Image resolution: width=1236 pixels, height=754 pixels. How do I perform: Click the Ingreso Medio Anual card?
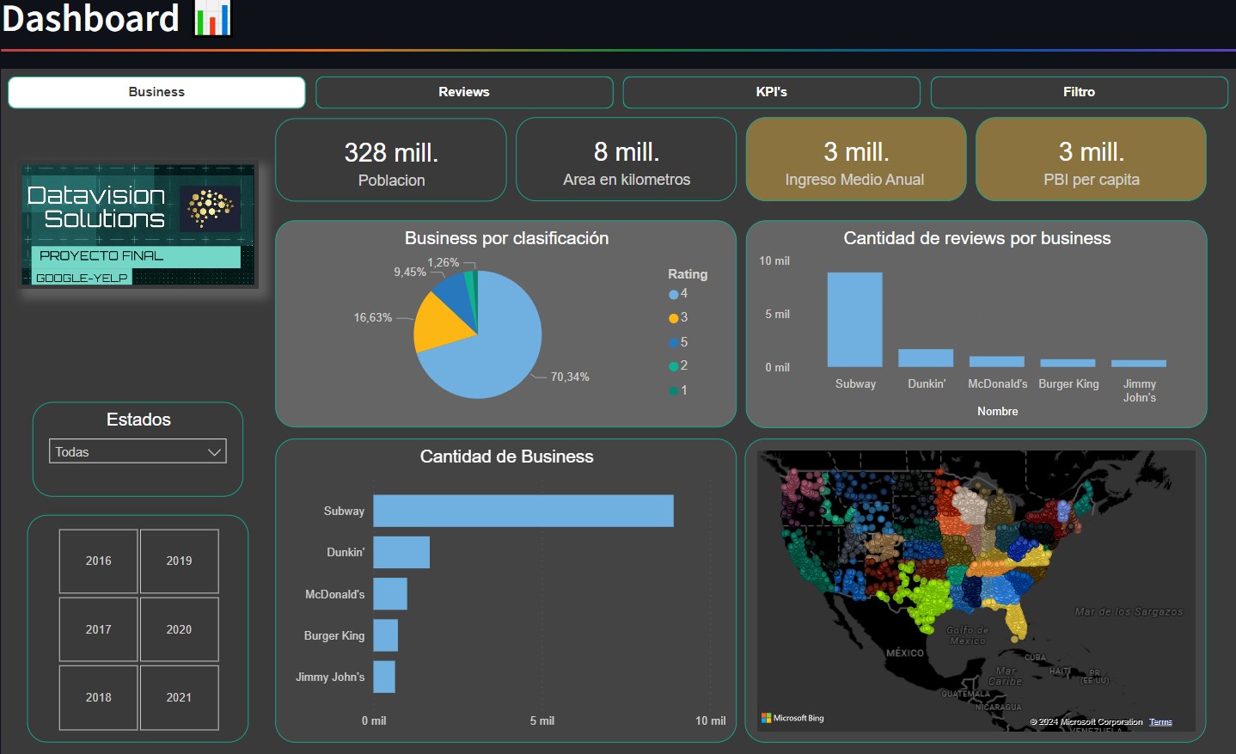pos(856,160)
